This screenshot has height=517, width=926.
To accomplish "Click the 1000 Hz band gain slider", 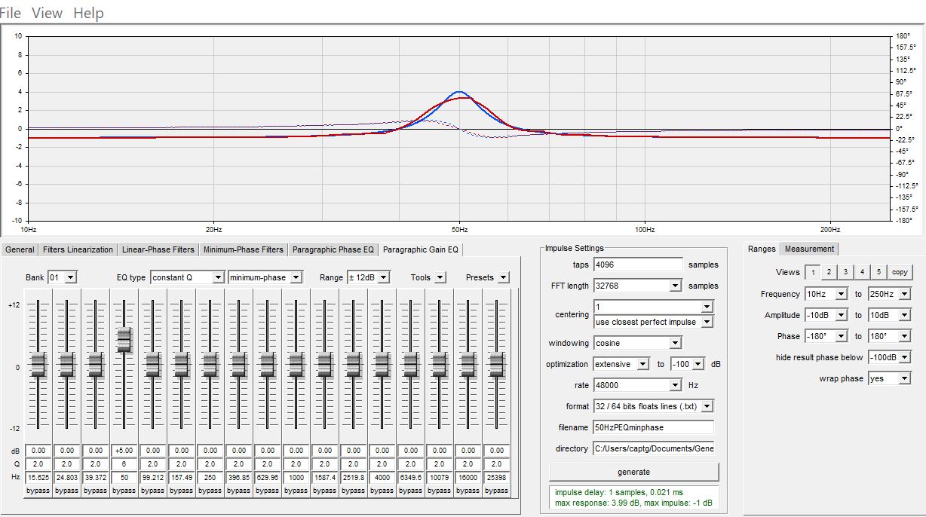I will pos(296,365).
